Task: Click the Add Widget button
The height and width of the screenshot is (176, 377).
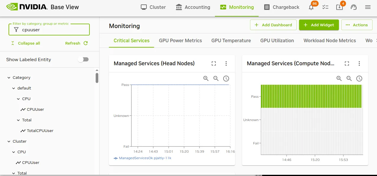Action: click(319, 25)
